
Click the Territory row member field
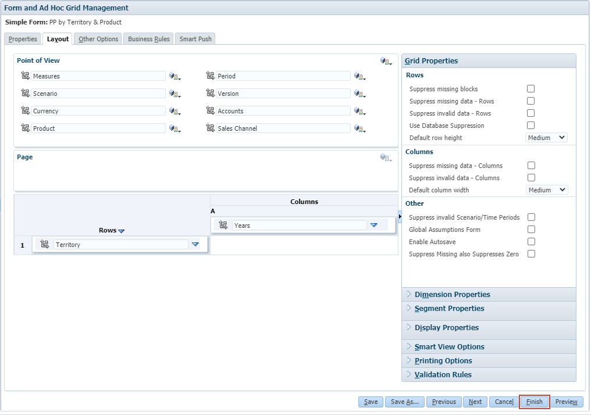[x=120, y=245]
